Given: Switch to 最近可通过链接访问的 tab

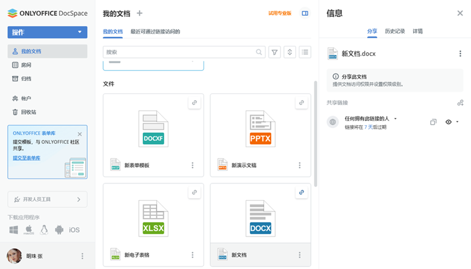Looking at the screenshot, I should pyautogui.click(x=155, y=32).
